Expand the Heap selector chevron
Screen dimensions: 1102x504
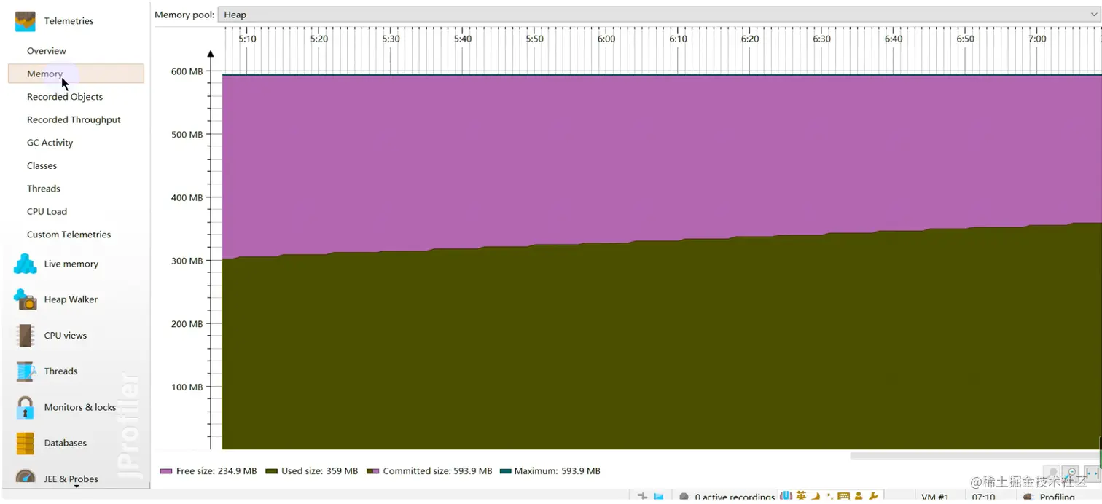point(1092,14)
